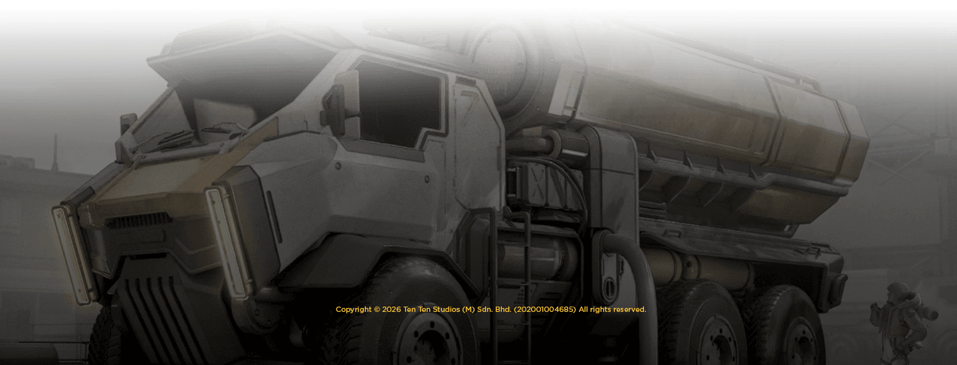The image size is (957, 365).
Task: Click the 2026 year in the footer
Action: click(391, 309)
